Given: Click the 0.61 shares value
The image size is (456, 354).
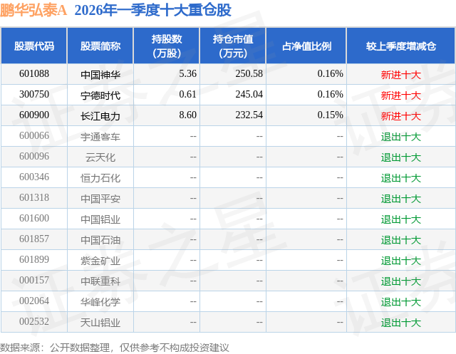Looking at the screenshot, I should pyautogui.click(x=187, y=95).
